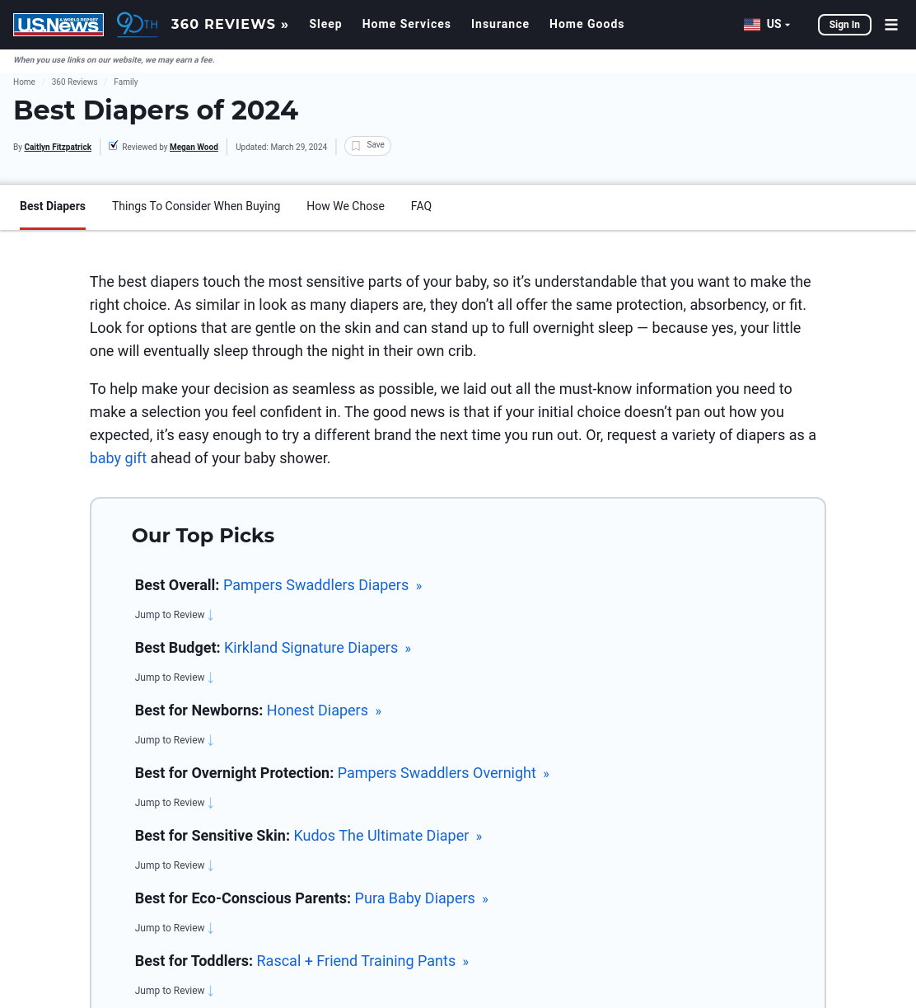Viewport: 916px width, 1008px height.
Task: Open the Pampers Swaddlers Overnight link
Action: coord(443,773)
